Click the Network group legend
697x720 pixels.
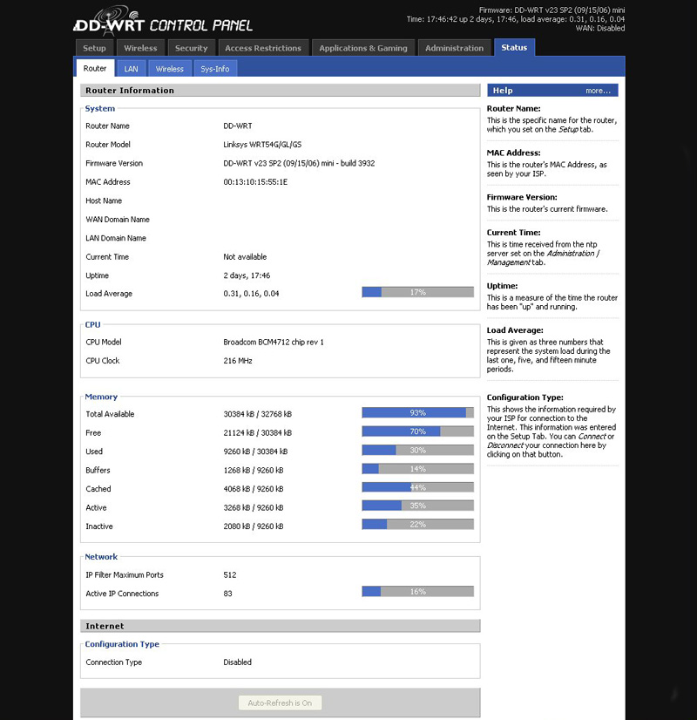click(101, 556)
